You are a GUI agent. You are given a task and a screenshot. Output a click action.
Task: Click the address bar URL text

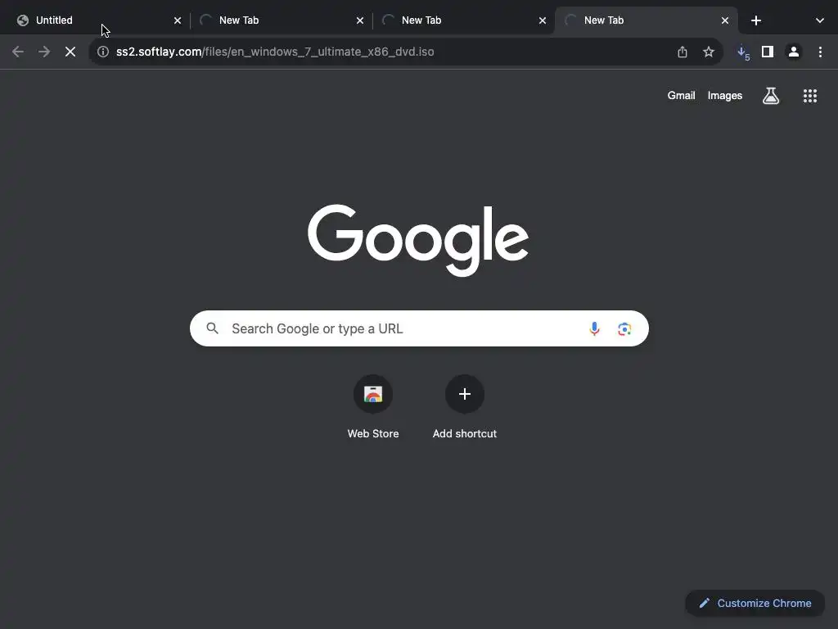click(x=275, y=52)
